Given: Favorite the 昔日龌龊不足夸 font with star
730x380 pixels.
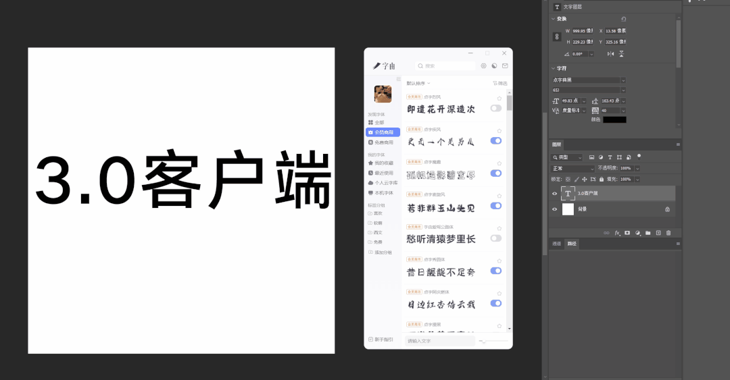Looking at the screenshot, I should [x=500, y=261].
